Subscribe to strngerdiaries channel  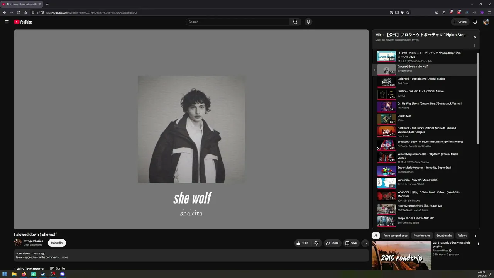[57, 243]
